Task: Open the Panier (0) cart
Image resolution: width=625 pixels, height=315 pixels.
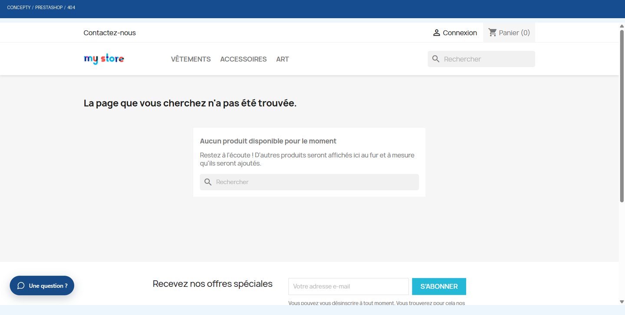Action: (x=509, y=32)
